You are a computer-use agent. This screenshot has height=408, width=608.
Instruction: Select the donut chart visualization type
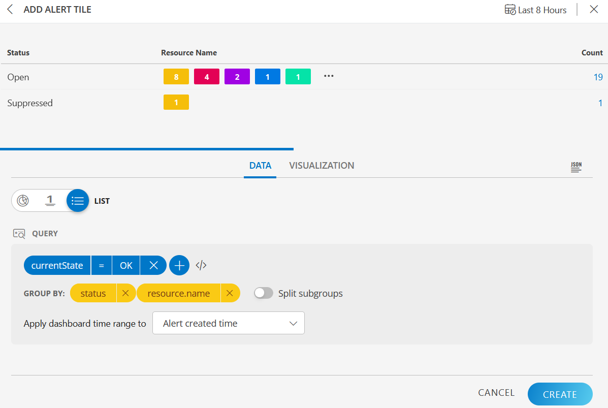(23, 200)
